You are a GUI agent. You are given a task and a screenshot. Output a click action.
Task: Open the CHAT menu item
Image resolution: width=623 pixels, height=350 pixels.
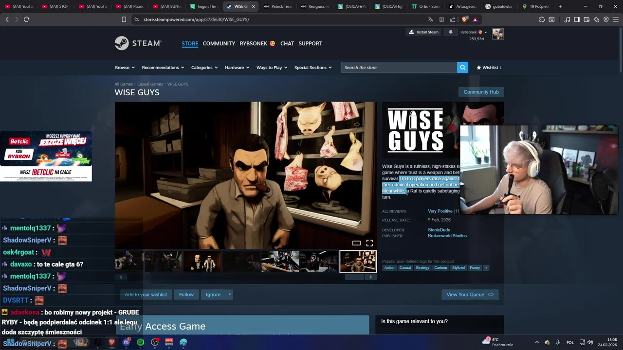(x=287, y=44)
